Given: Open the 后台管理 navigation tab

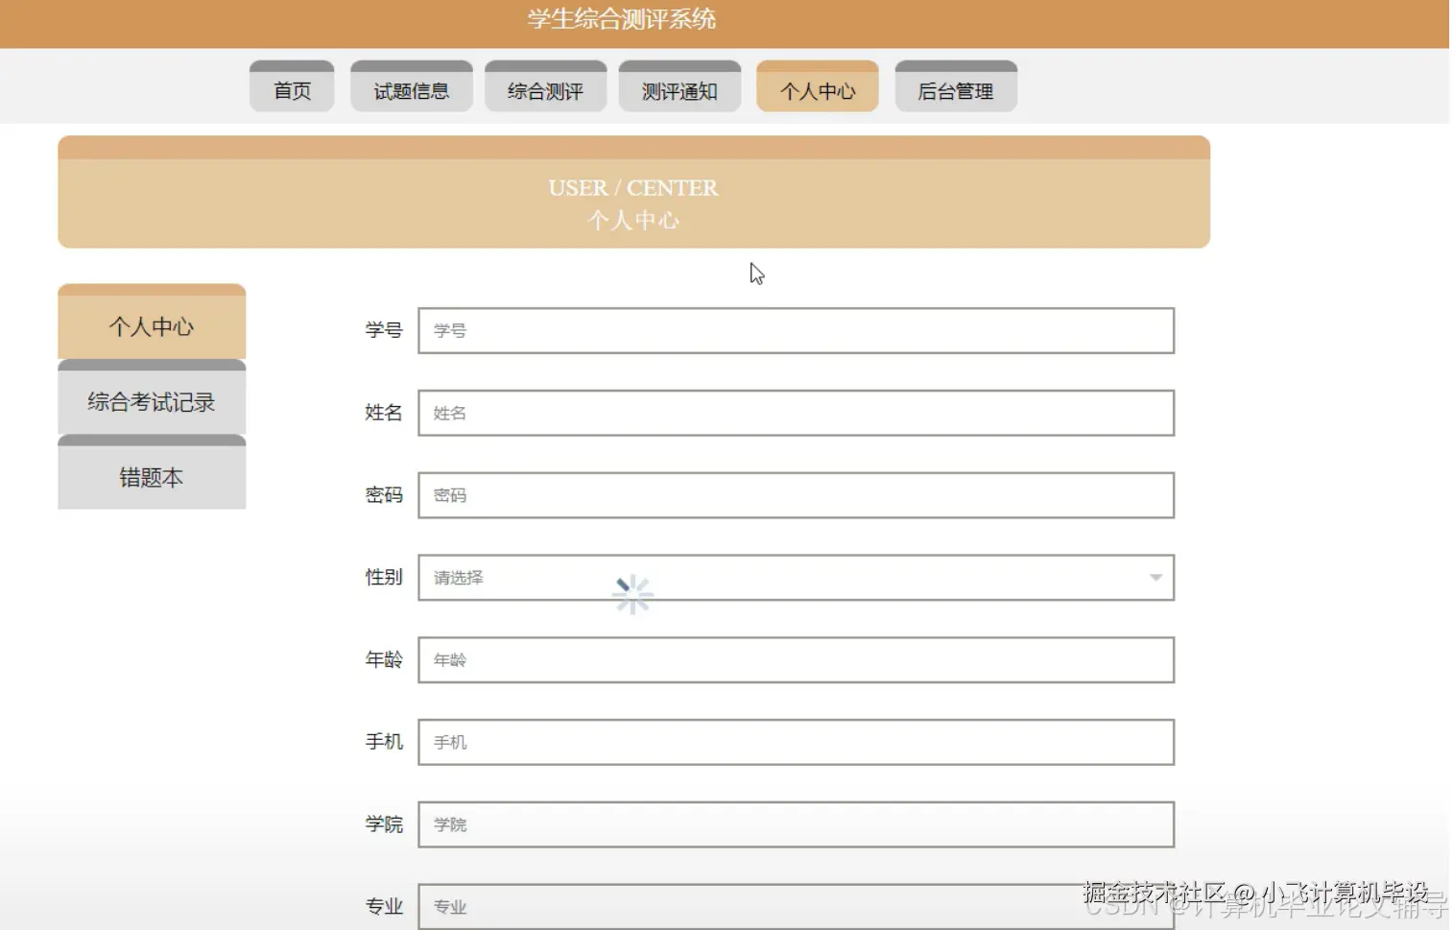Looking at the screenshot, I should [956, 86].
